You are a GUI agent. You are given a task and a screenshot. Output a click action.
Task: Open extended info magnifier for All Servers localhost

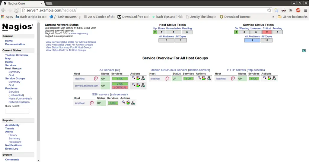pos(133,78)
